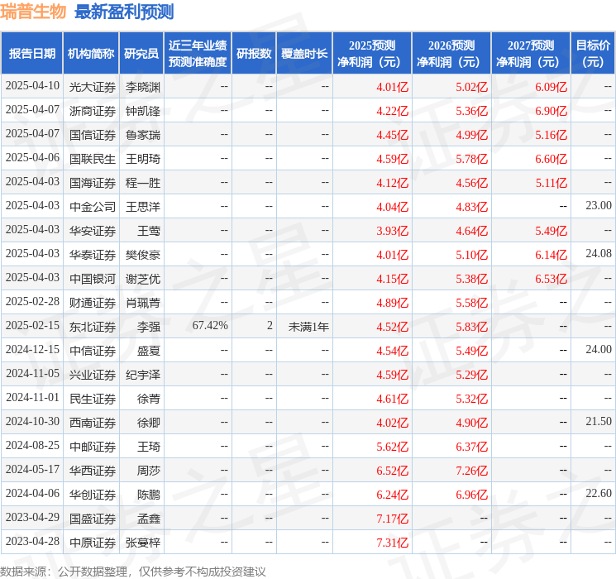Select the 报告日期 column header
The height and width of the screenshot is (579, 616).
[x=32, y=54]
